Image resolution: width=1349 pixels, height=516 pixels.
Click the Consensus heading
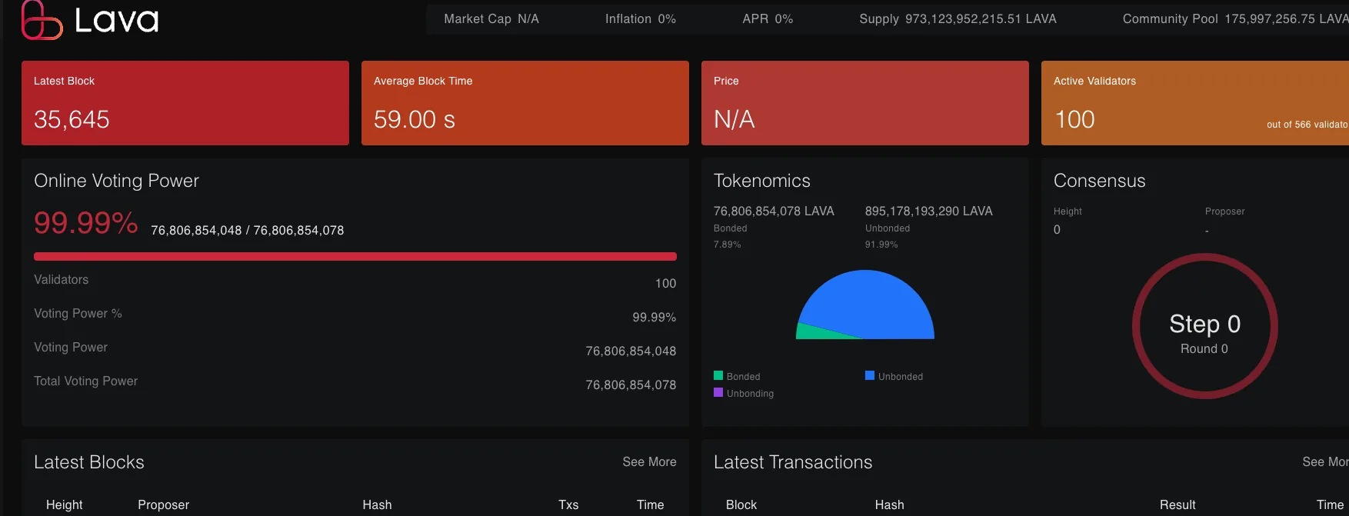pos(1100,181)
